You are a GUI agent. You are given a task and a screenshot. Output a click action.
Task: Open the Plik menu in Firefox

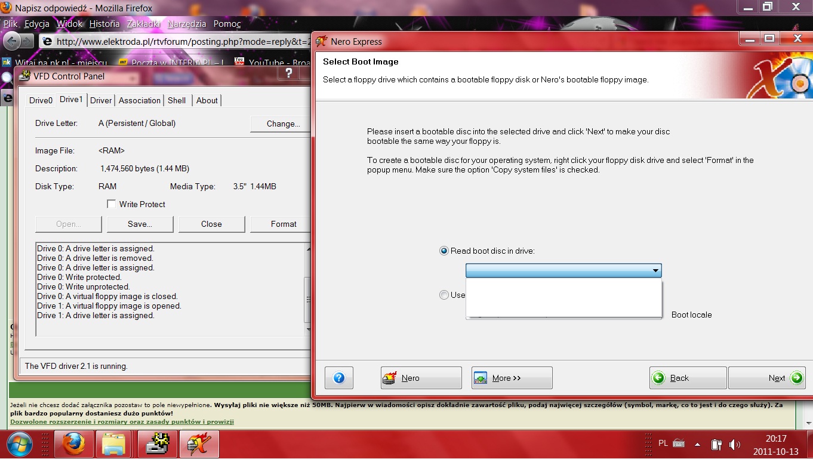(11, 24)
